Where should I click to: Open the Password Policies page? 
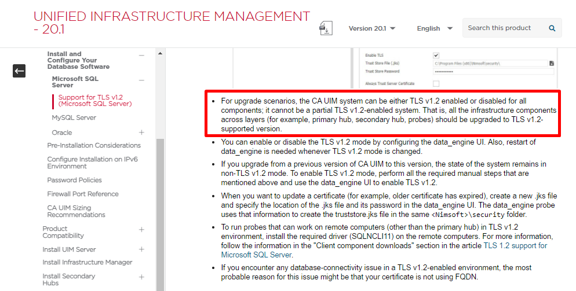coord(74,180)
